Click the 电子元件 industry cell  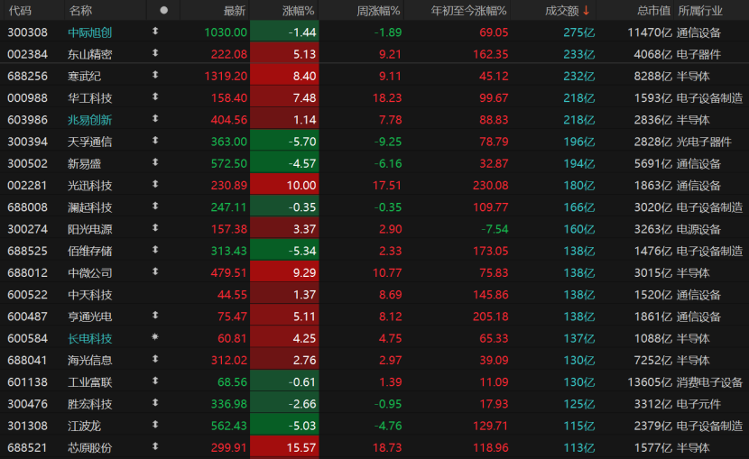click(698, 404)
